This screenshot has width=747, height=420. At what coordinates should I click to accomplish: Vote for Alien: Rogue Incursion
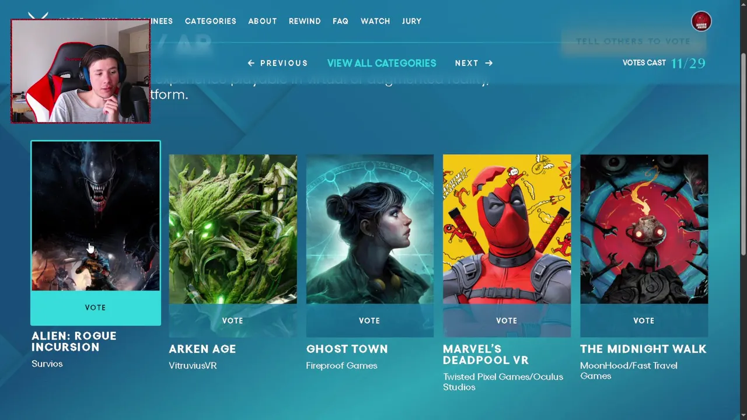click(x=96, y=307)
